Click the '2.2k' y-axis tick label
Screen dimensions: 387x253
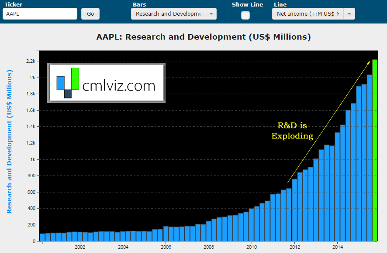point(31,61)
